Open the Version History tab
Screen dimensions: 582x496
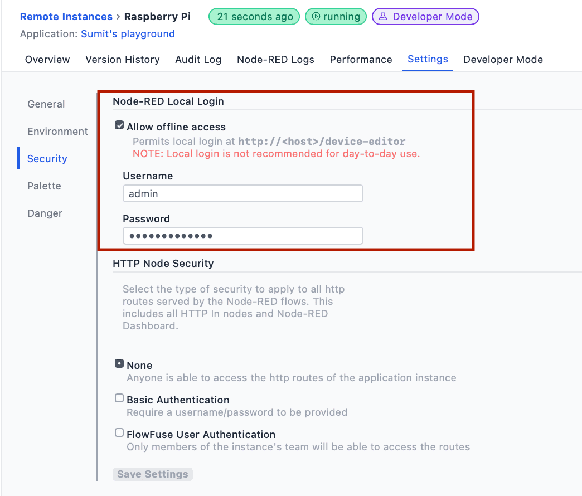tap(122, 60)
